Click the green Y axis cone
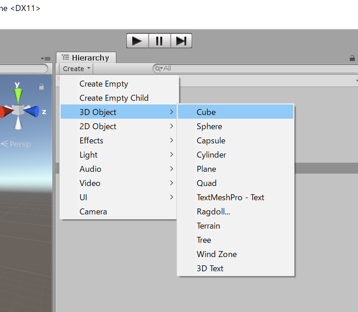The height and width of the screenshot is (312, 358). (18, 95)
